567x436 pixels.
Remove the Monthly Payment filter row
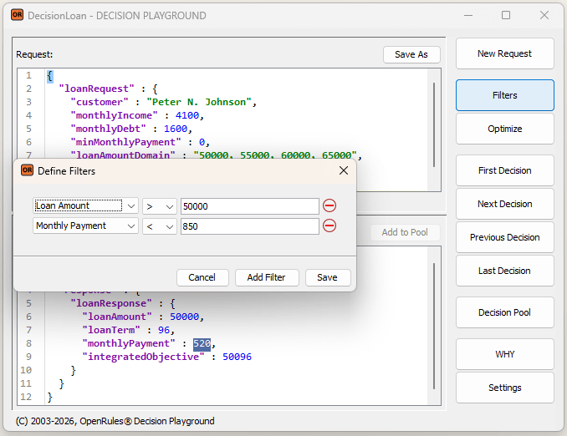(x=329, y=226)
